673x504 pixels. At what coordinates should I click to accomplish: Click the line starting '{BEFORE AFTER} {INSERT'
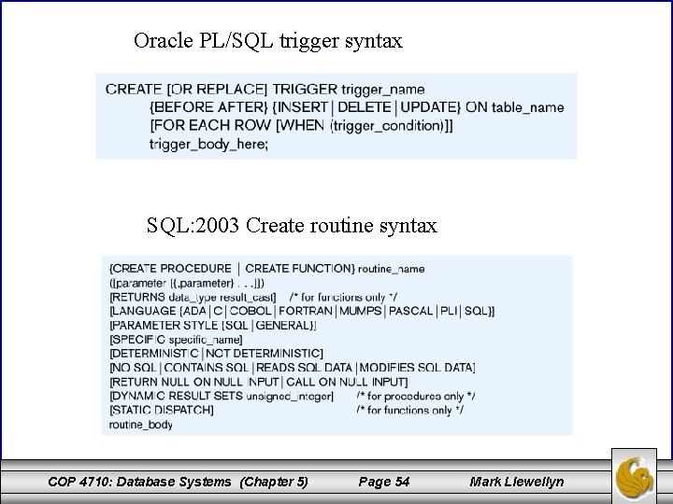[357, 107]
